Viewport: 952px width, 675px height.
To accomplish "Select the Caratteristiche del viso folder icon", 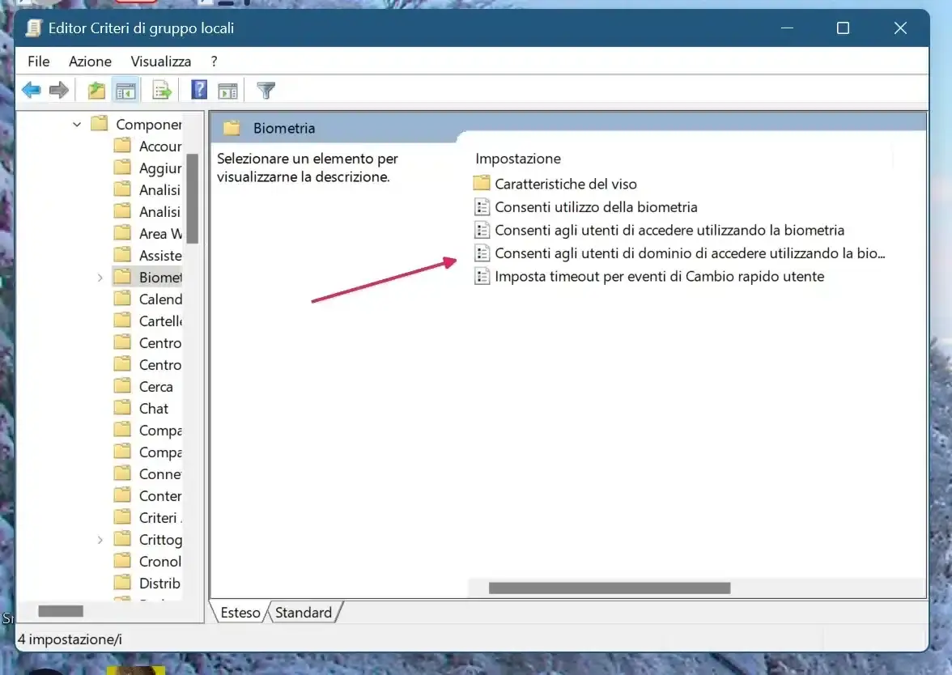I will point(482,183).
